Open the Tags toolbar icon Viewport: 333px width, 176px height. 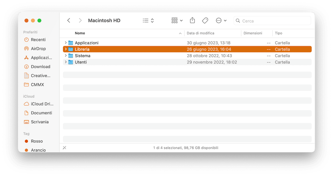coord(205,20)
